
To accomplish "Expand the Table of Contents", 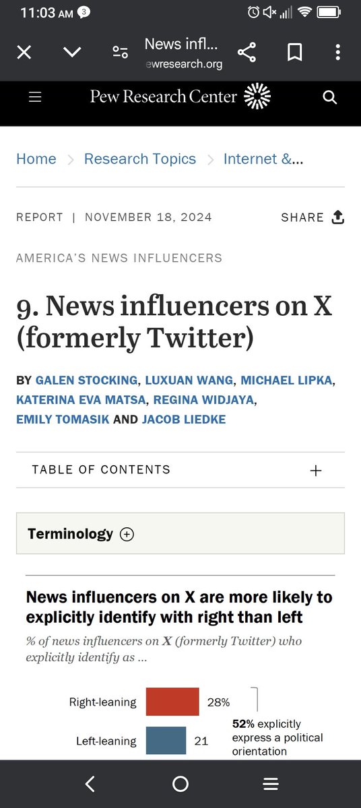I will tap(180, 470).
